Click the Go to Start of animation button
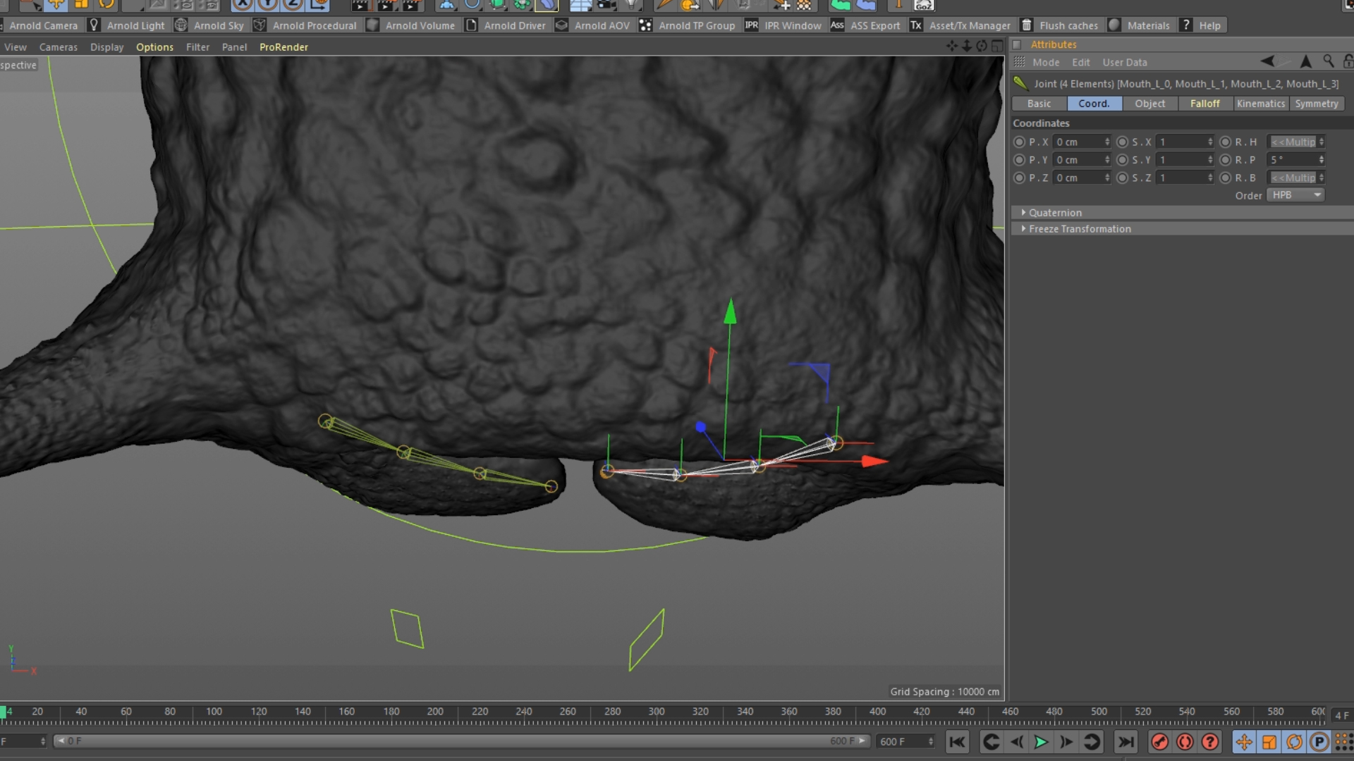The height and width of the screenshot is (761, 1354). click(957, 742)
